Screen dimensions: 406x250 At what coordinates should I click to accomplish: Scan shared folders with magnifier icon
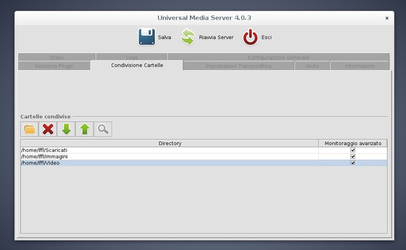tap(103, 129)
